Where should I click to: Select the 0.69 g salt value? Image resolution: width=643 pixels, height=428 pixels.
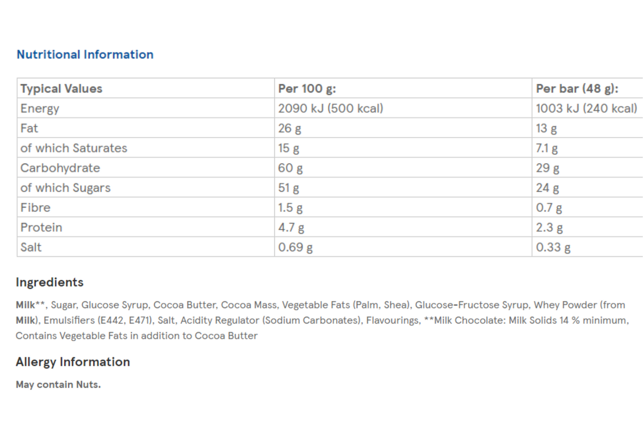(295, 247)
